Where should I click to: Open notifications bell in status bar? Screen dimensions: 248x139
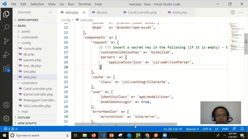(242, 129)
